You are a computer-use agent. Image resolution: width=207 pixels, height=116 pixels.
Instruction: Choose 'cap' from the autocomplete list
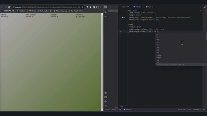(158, 40)
